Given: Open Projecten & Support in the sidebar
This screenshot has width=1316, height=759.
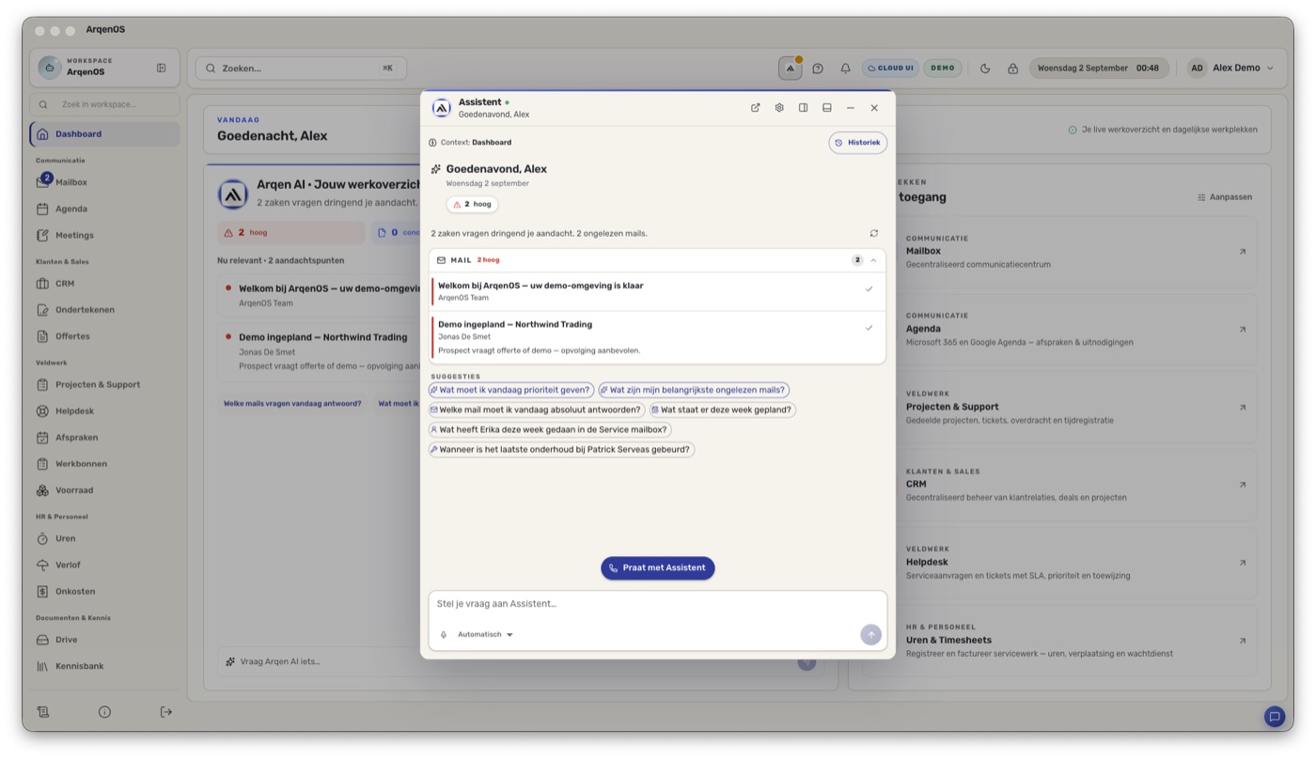Looking at the screenshot, I should click(x=104, y=384).
